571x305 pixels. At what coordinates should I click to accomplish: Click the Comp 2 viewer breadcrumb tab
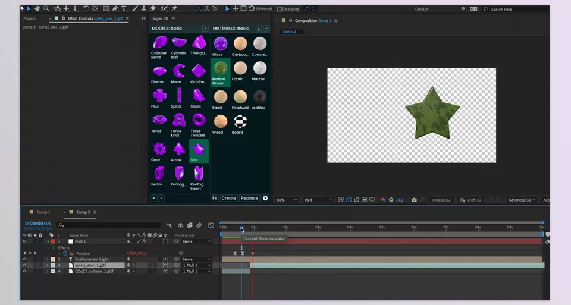click(289, 32)
